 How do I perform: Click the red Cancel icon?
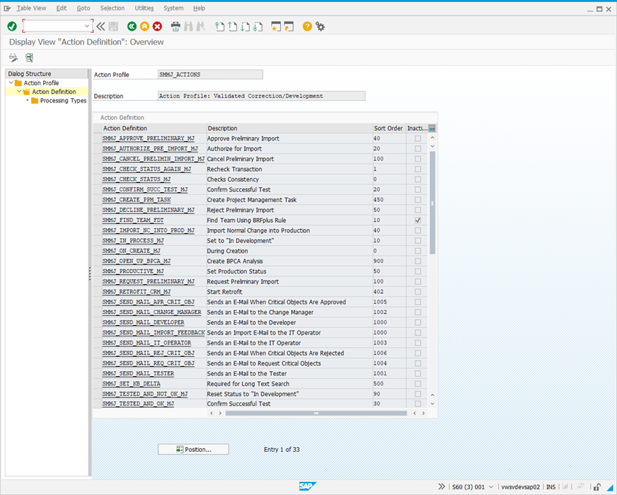157,26
